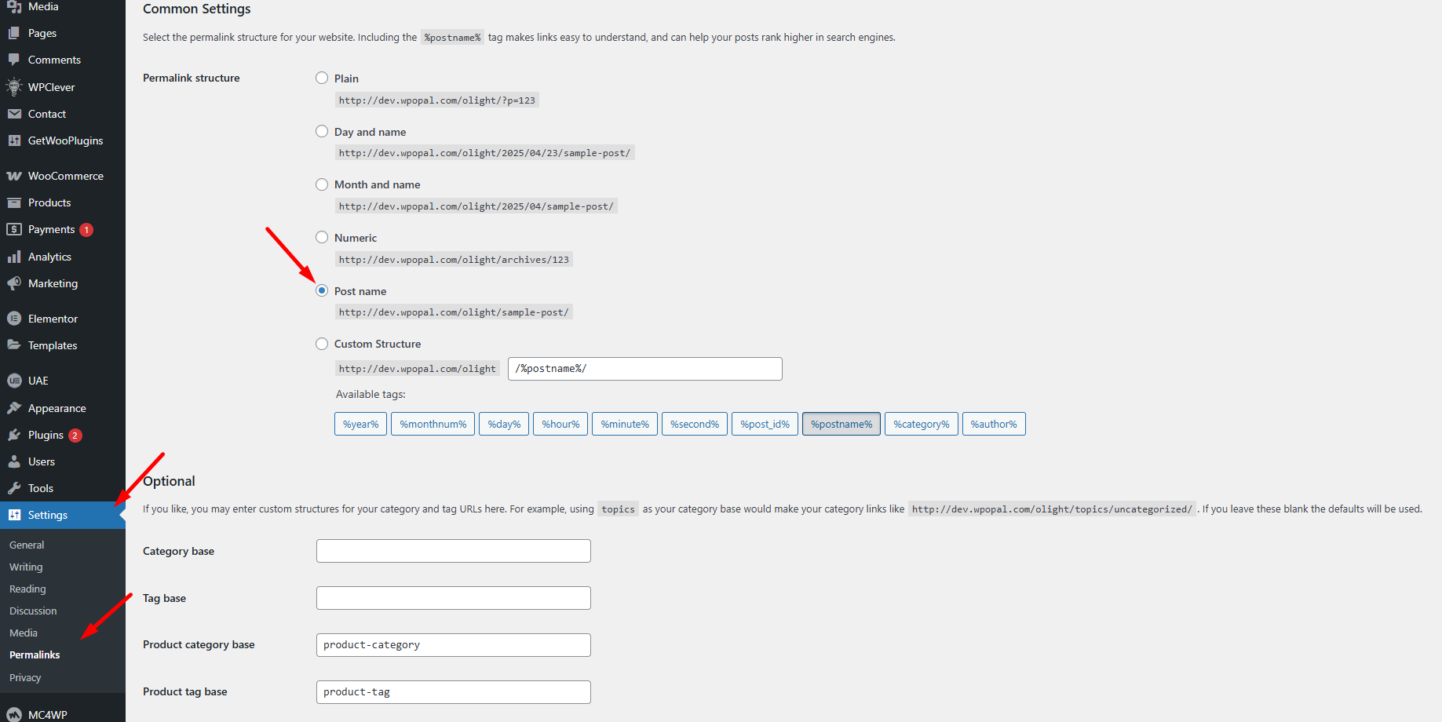Enable the Numeric permalink option
This screenshot has width=1442, height=722.
coord(322,237)
